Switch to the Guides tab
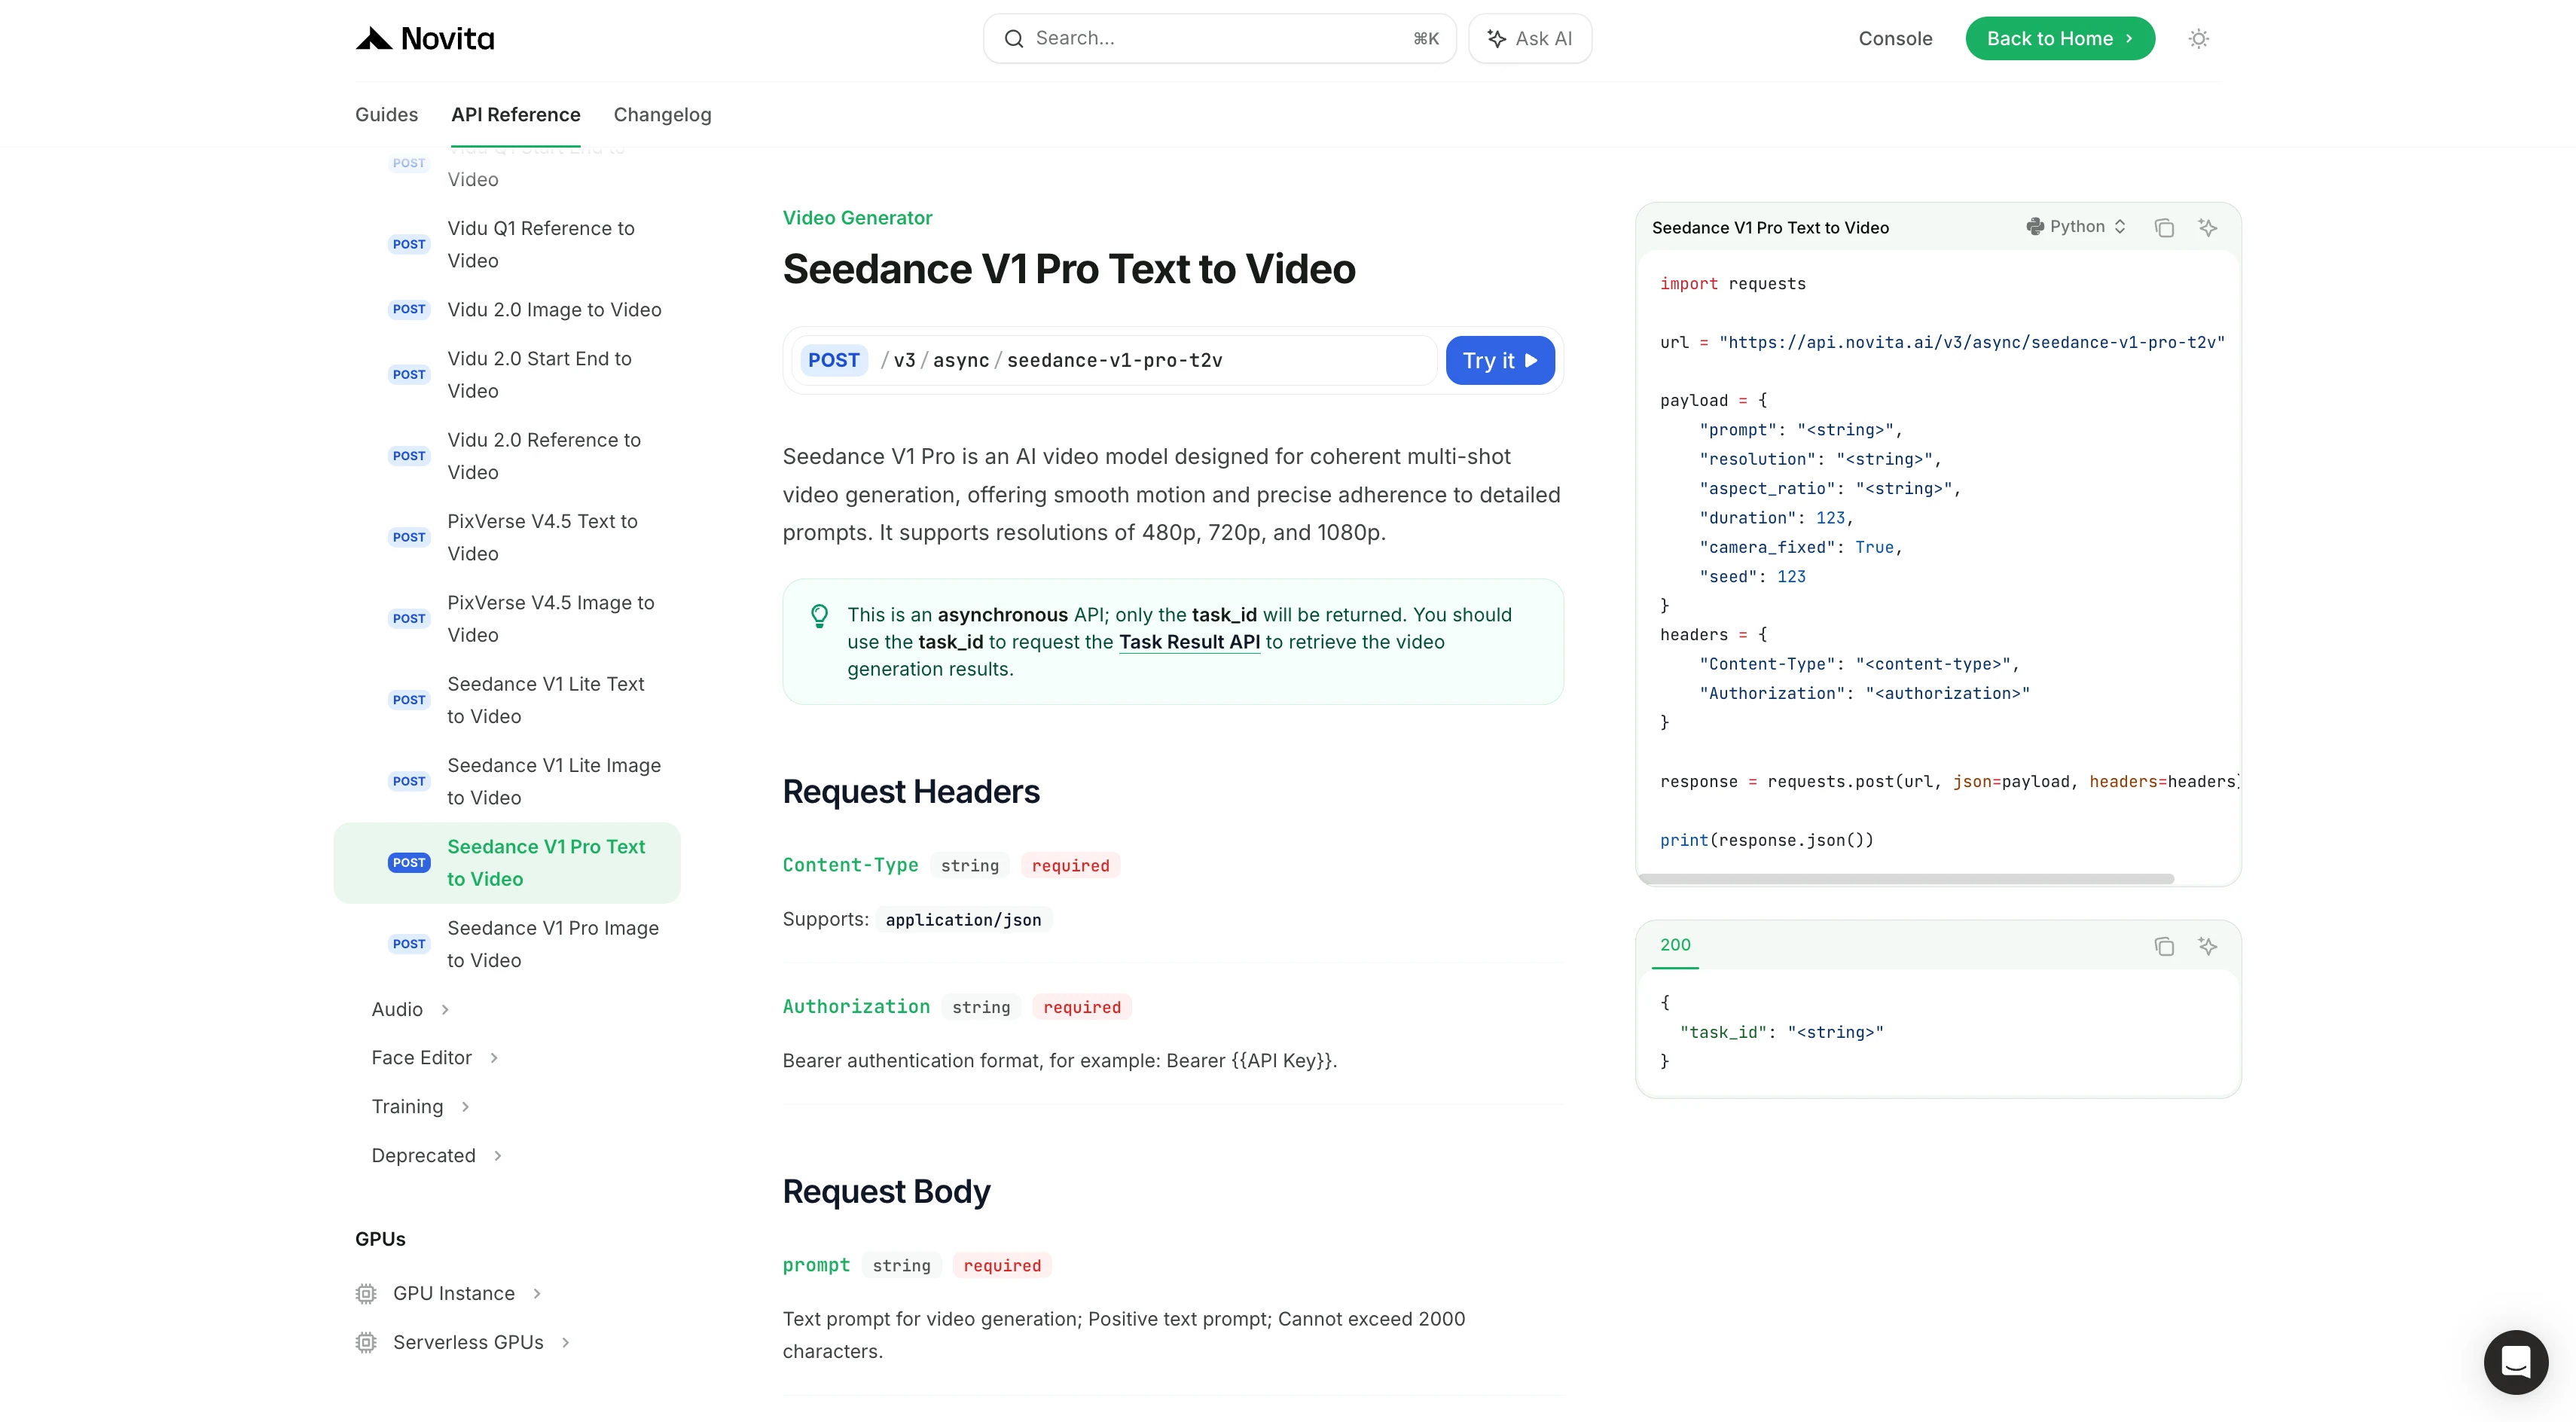This screenshot has width=2576, height=1422. [x=386, y=115]
